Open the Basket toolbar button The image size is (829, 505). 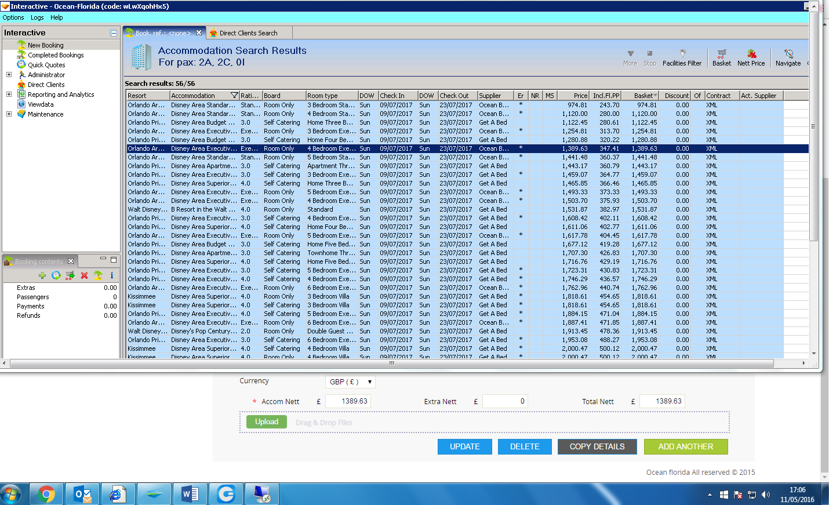(x=721, y=57)
